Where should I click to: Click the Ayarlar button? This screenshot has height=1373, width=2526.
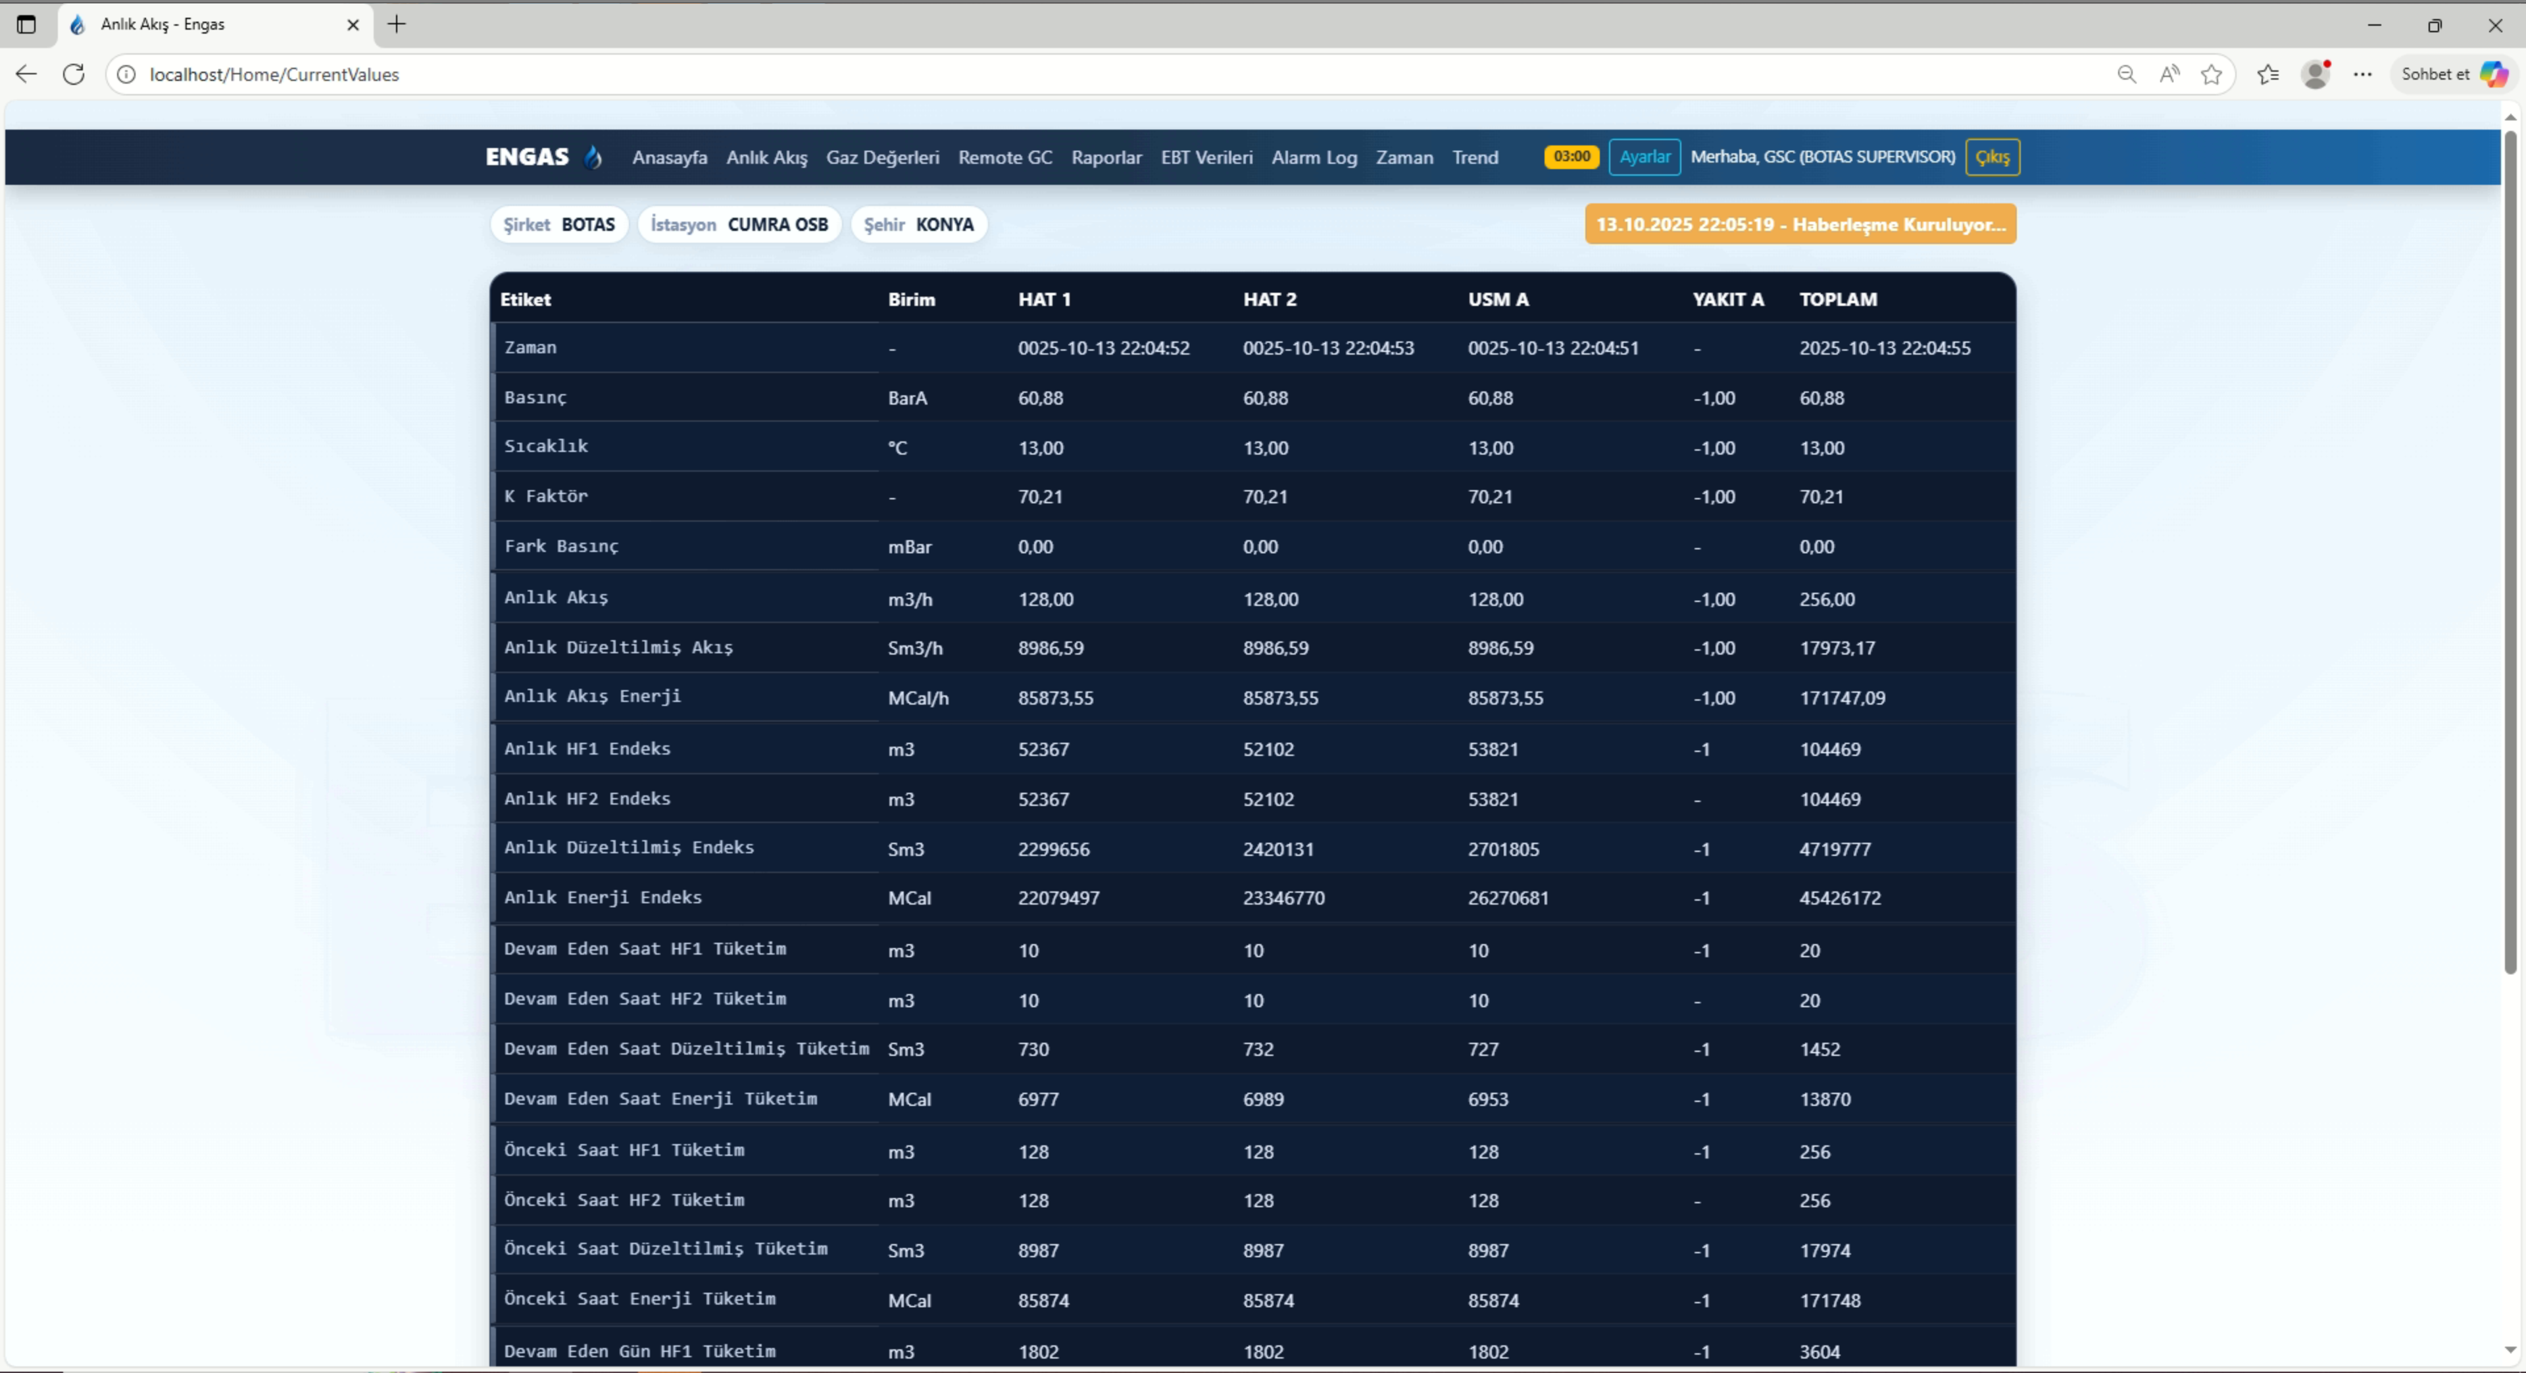[1645, 157]
